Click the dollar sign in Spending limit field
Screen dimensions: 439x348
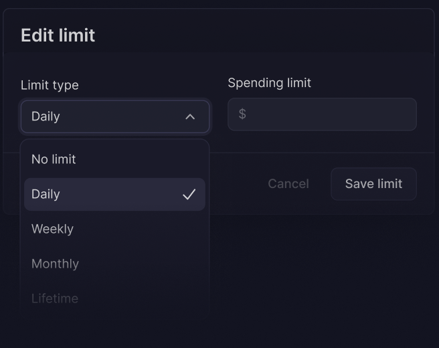click(242, 114)
